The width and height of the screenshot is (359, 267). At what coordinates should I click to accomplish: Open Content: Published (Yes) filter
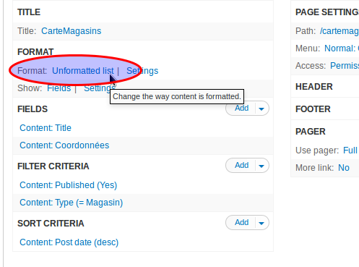(x=69, y=185)
